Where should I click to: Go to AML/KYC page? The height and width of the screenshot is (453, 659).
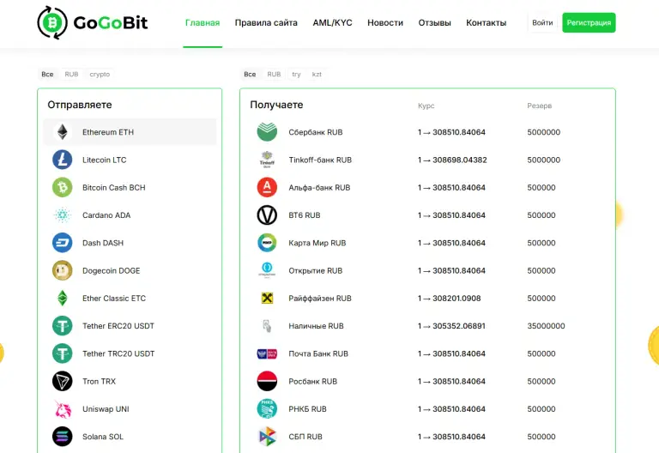[x=332, y=22]
